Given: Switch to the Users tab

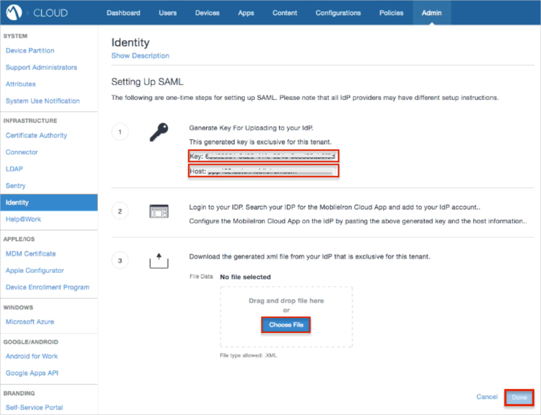Looking at the screenshot, I should tap(167, 12).
